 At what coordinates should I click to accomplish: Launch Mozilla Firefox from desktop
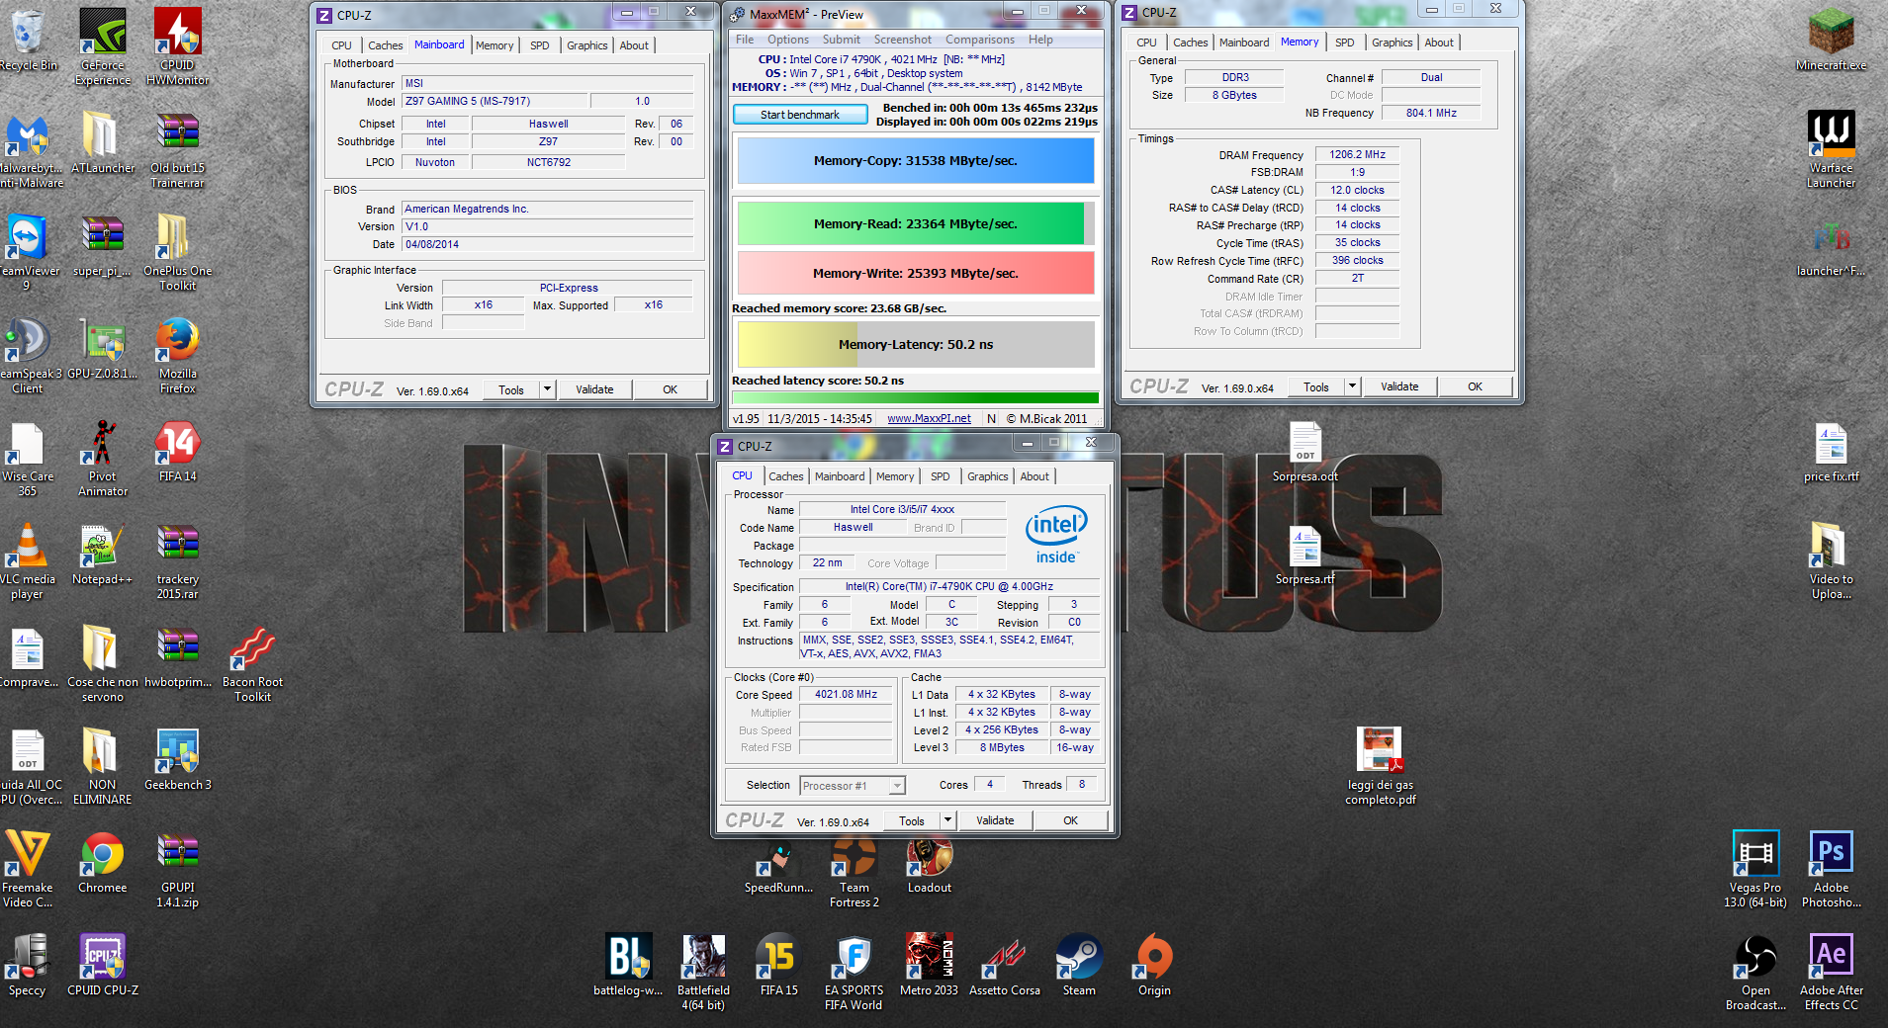[x=178, y=356]
